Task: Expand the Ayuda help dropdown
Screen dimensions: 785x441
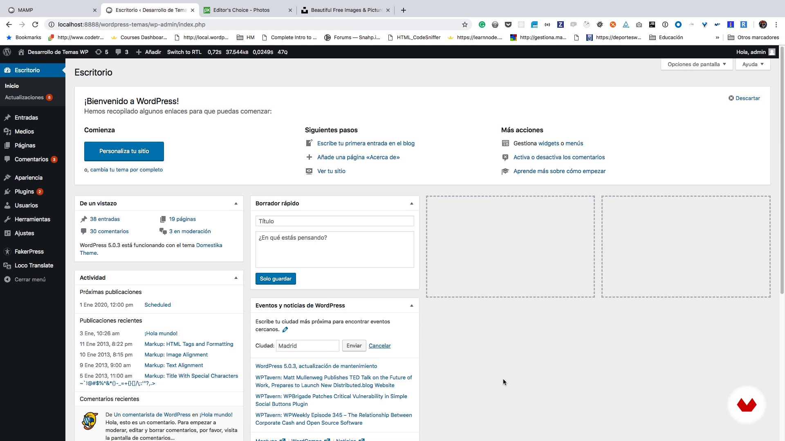Action: [x=753, y=64]
